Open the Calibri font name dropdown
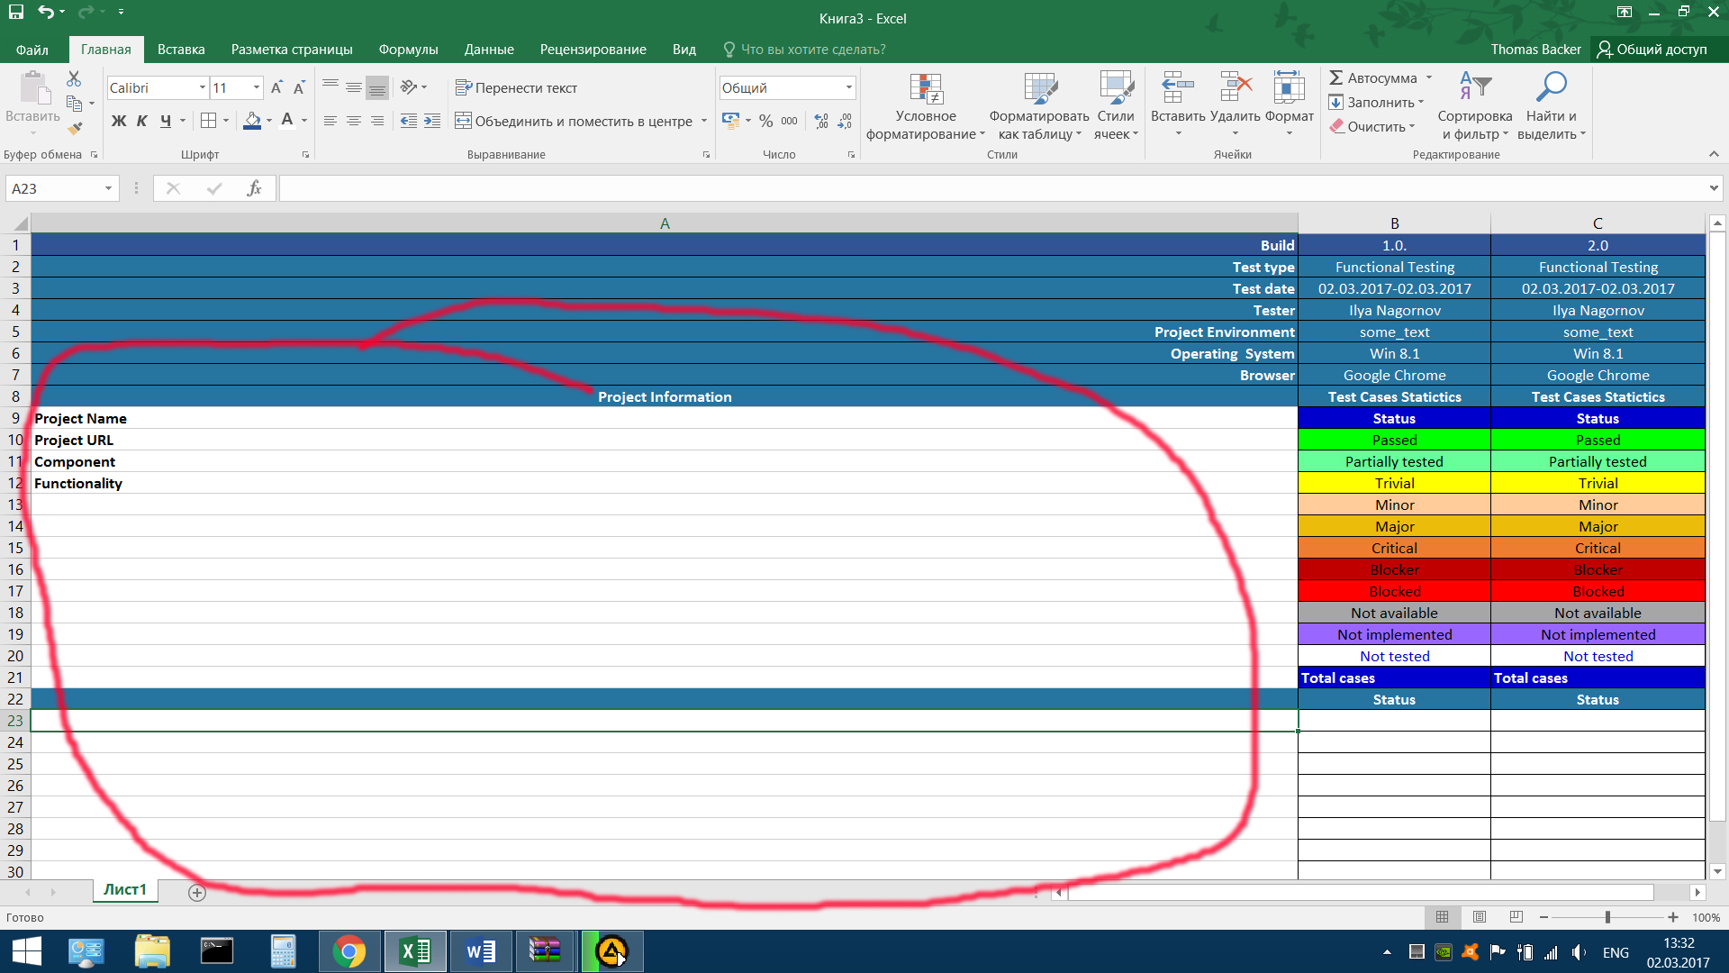The width and height of the screenshot is (1729, 973). click(203, 87)
